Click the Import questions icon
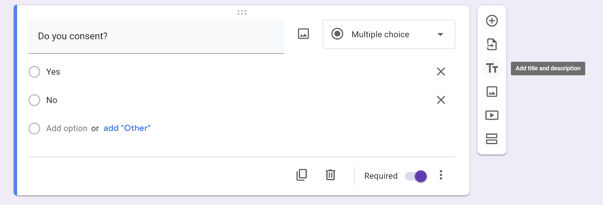Image resolution: width=603 pixels, height=205 pixels. click(x=492, y=44)
